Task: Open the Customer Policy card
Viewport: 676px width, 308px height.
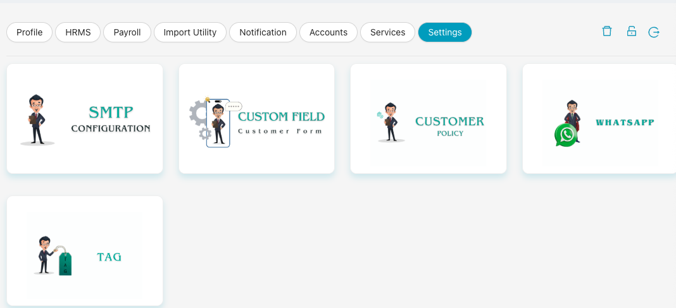Action: point(429,119)
